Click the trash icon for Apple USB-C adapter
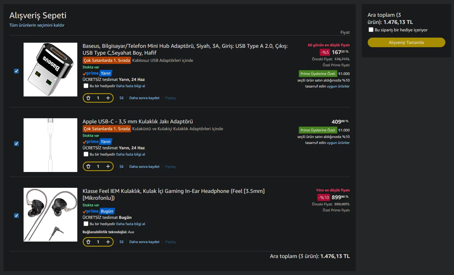The width and height of the screenshot is (454, 275). pyautogui.click(x=88, y=166)
